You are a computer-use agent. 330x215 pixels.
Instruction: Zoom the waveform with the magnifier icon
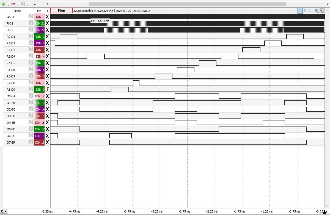point(317,10)
